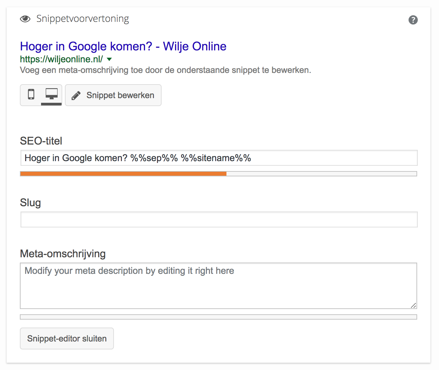Click the SEO-titel label

tap(41, 141)
